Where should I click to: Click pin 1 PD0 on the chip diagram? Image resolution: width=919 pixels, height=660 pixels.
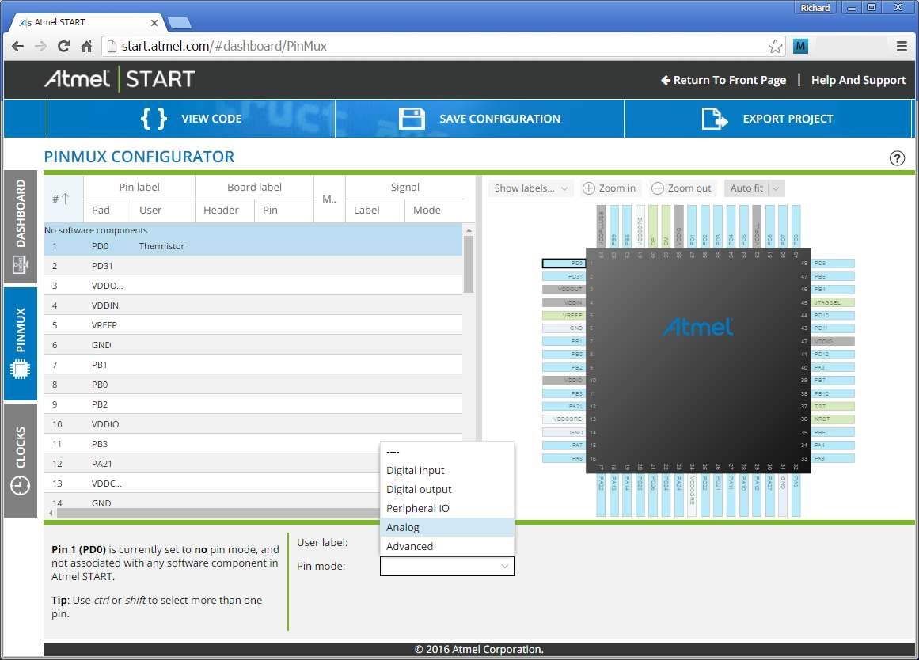[x=564, y=264]
